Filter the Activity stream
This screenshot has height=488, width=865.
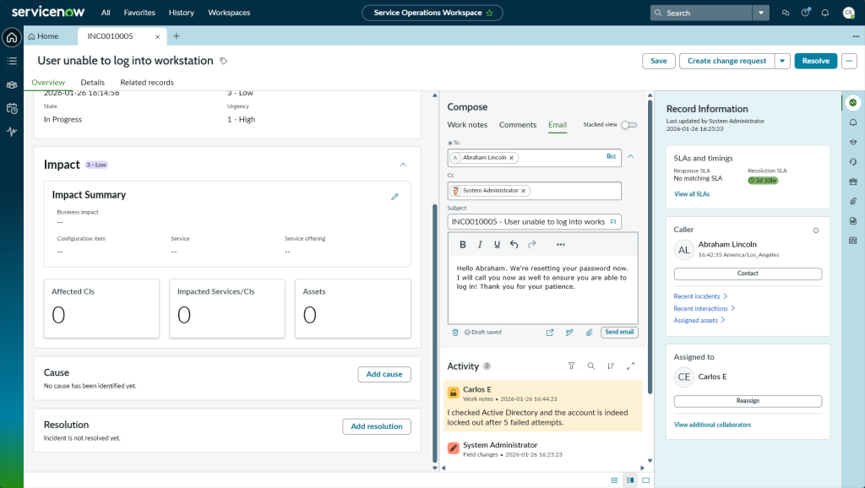click(571, 366)
